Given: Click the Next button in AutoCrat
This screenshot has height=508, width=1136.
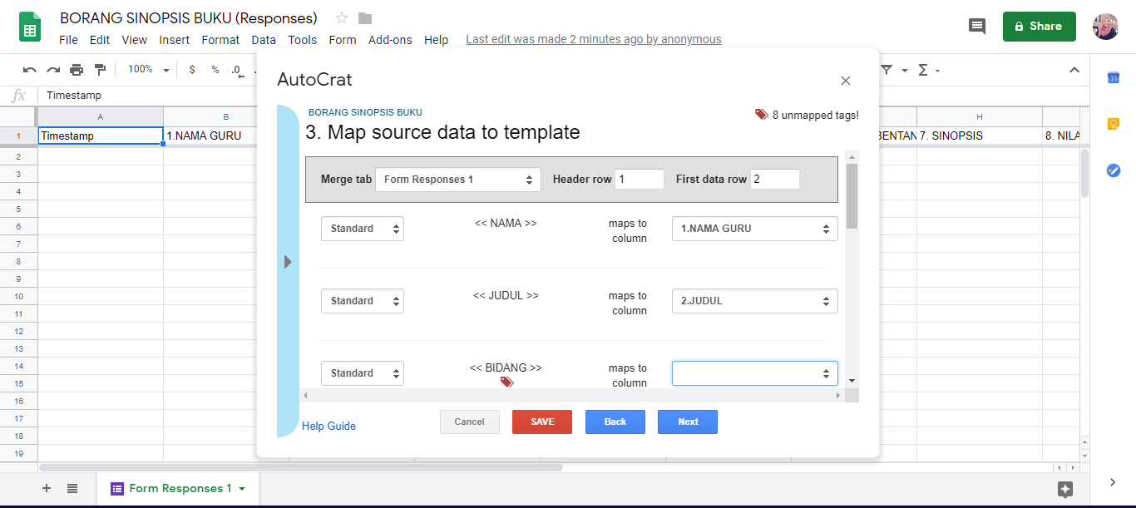Looking at the screenshot, I should coord(688,422).
